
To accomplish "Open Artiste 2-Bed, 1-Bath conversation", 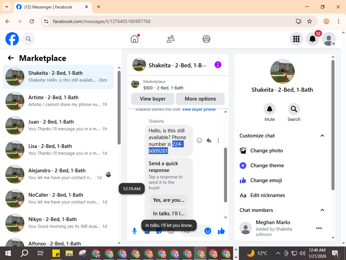I will pos(58,101).
